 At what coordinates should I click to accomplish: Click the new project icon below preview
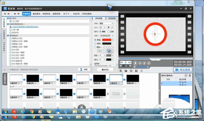coord(121,71)
